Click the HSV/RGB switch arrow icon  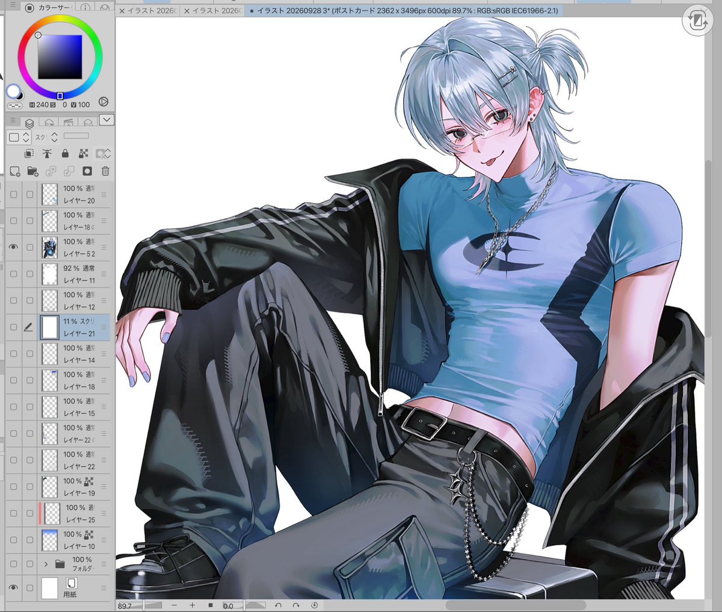click(103, 102)
